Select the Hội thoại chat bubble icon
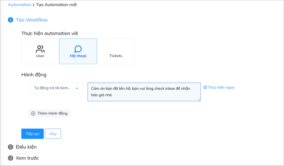Screen dimensions: 284x166 (x=78, y=49)
